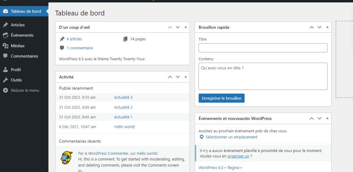Viewport: 353px width, 172px height.
Task: Collapse the Évènements et nouveautés WordPress panel
Action: click(x=327, y=118)
